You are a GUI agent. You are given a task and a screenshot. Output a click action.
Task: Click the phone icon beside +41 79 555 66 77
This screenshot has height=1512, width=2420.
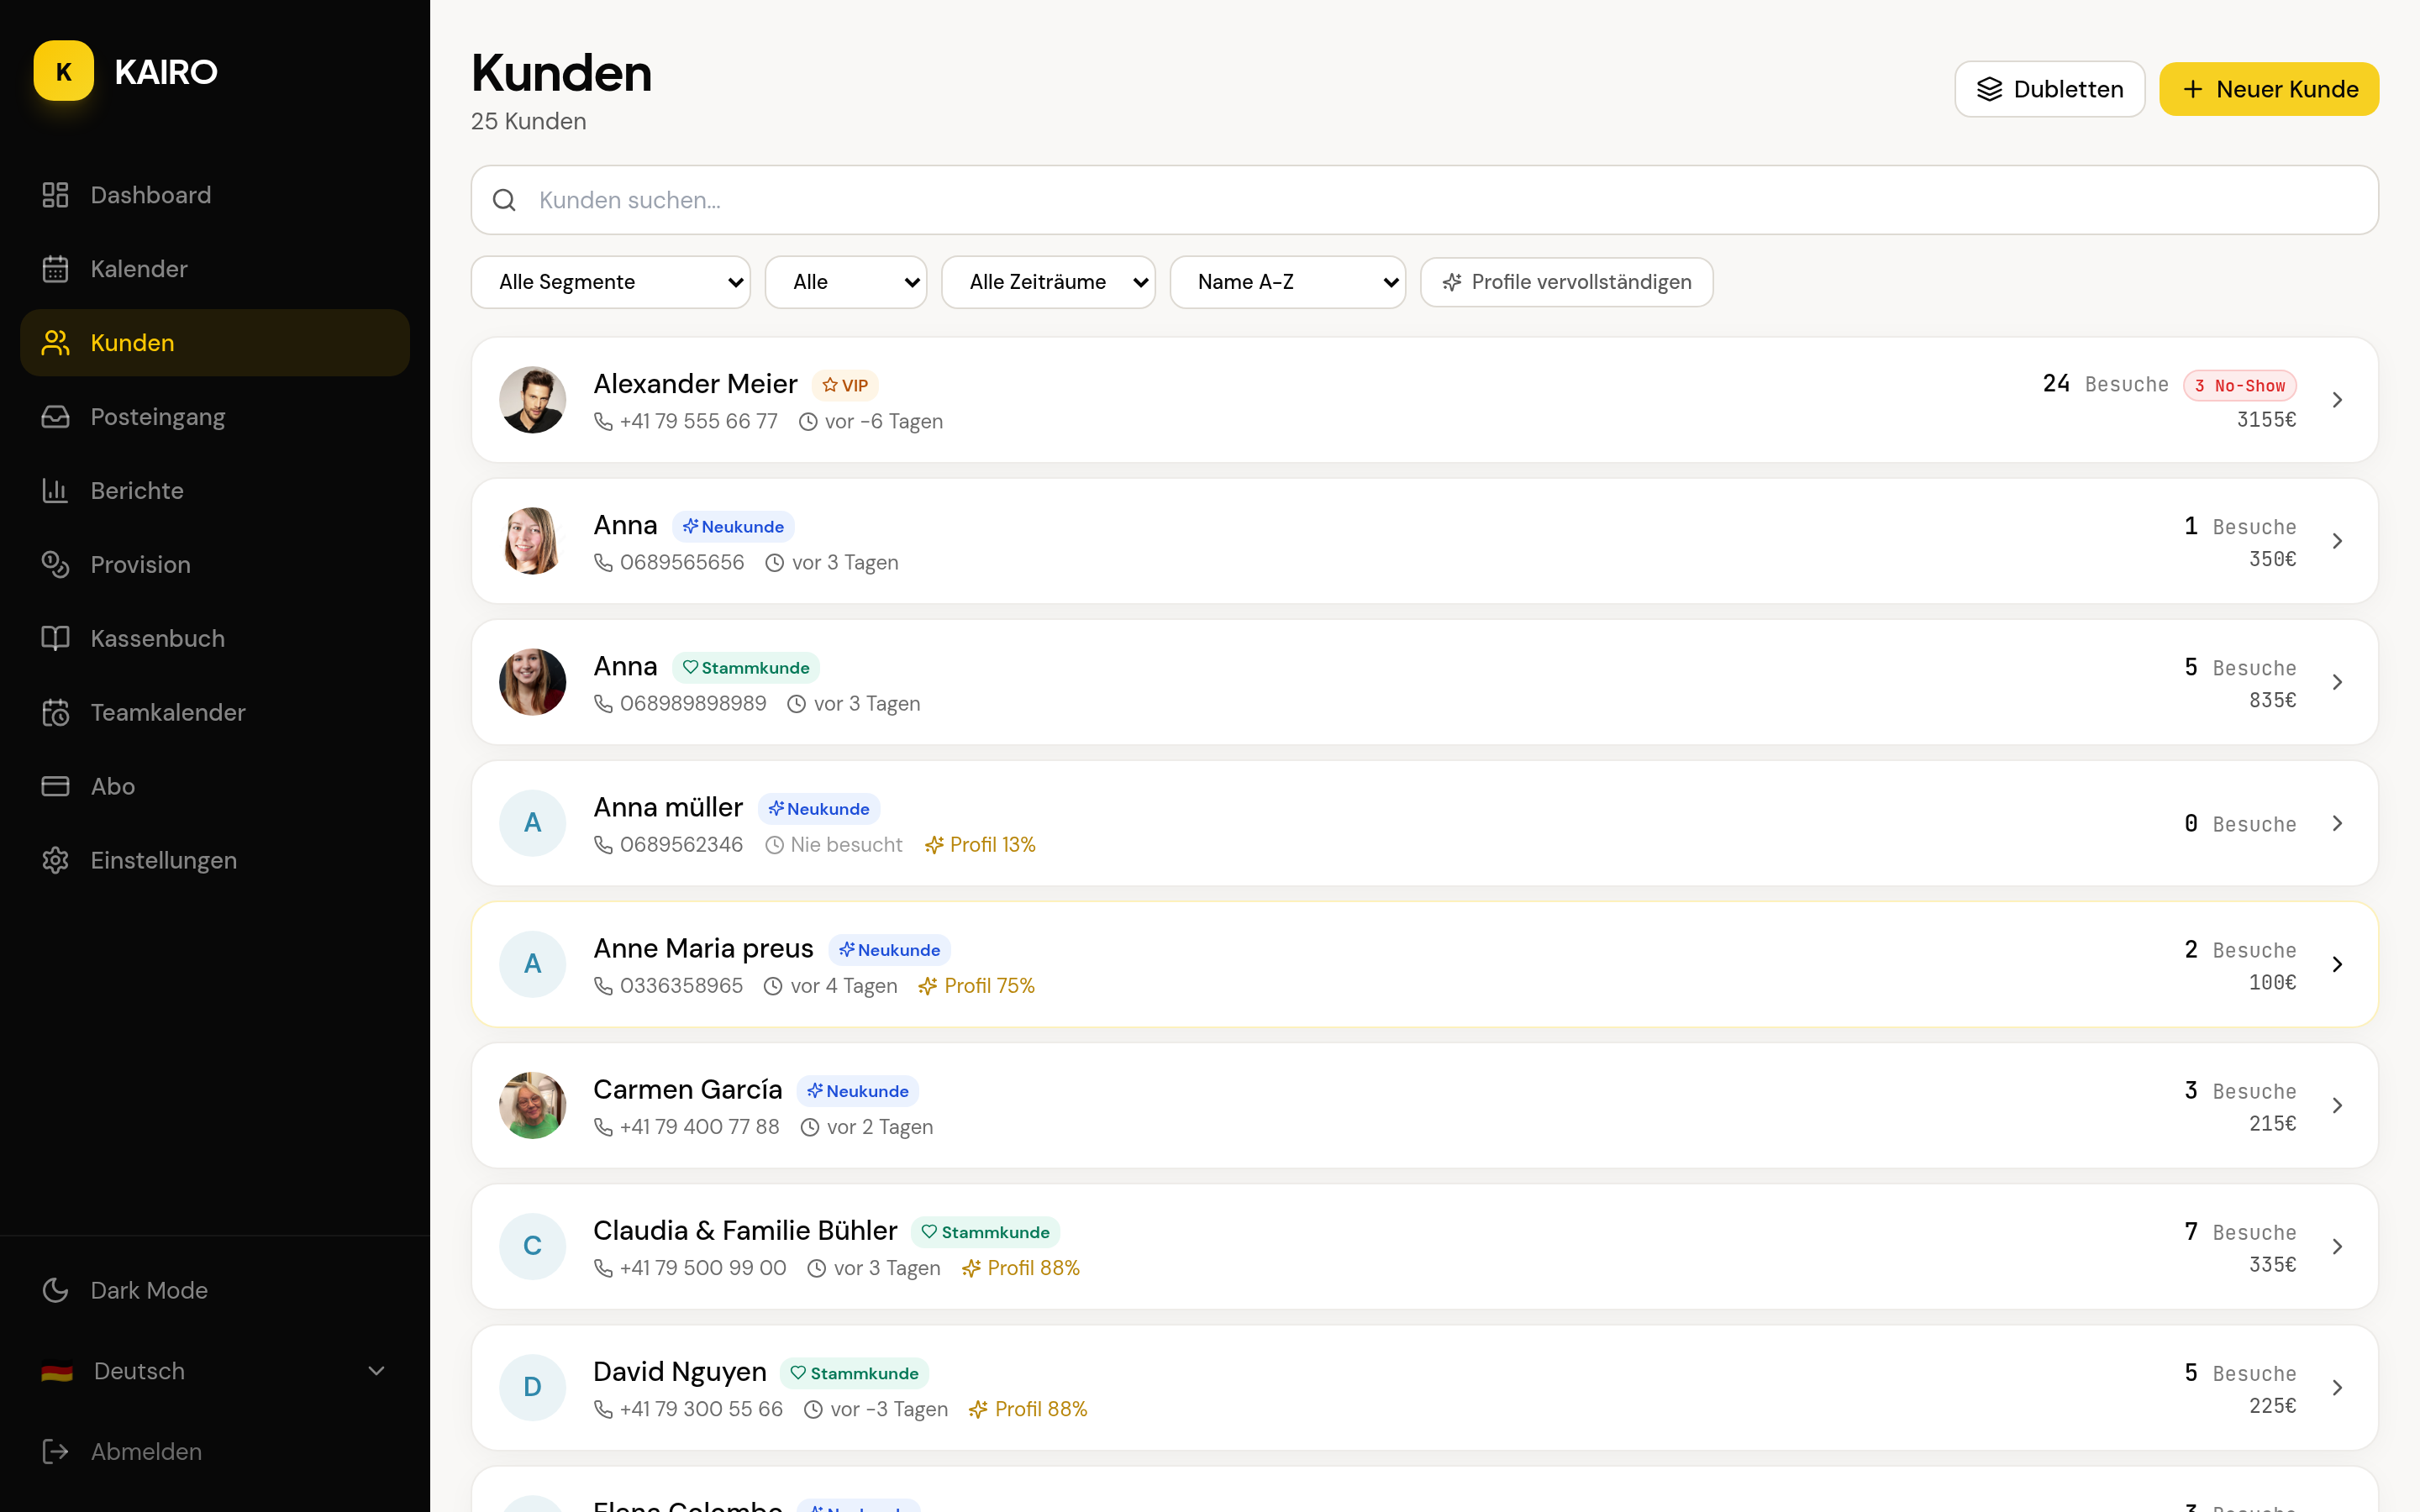[603, 422]
